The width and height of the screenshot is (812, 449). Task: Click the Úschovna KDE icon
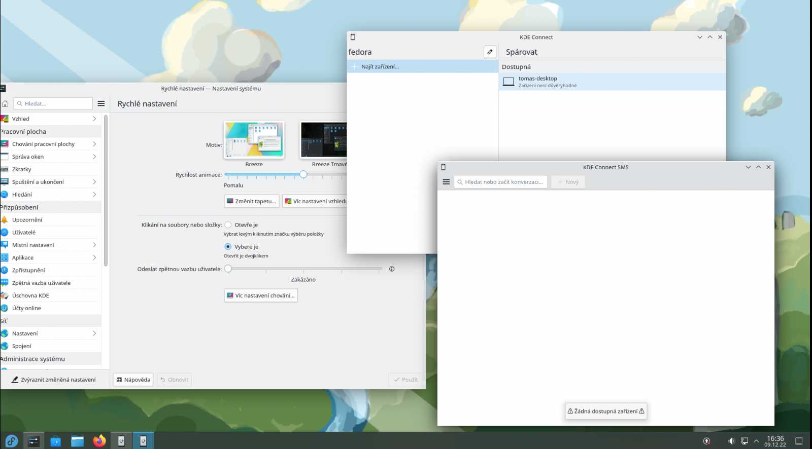click(x=5, y=295)
